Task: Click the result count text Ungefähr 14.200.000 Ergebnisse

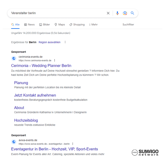Action: click(x=41, y=33)
